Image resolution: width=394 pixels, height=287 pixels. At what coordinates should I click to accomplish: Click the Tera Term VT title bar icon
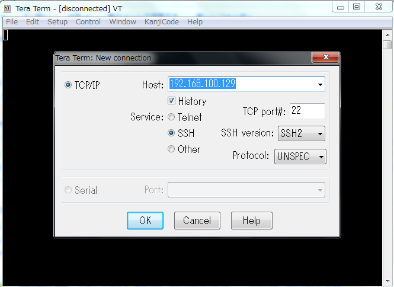[x=8, y=8]
